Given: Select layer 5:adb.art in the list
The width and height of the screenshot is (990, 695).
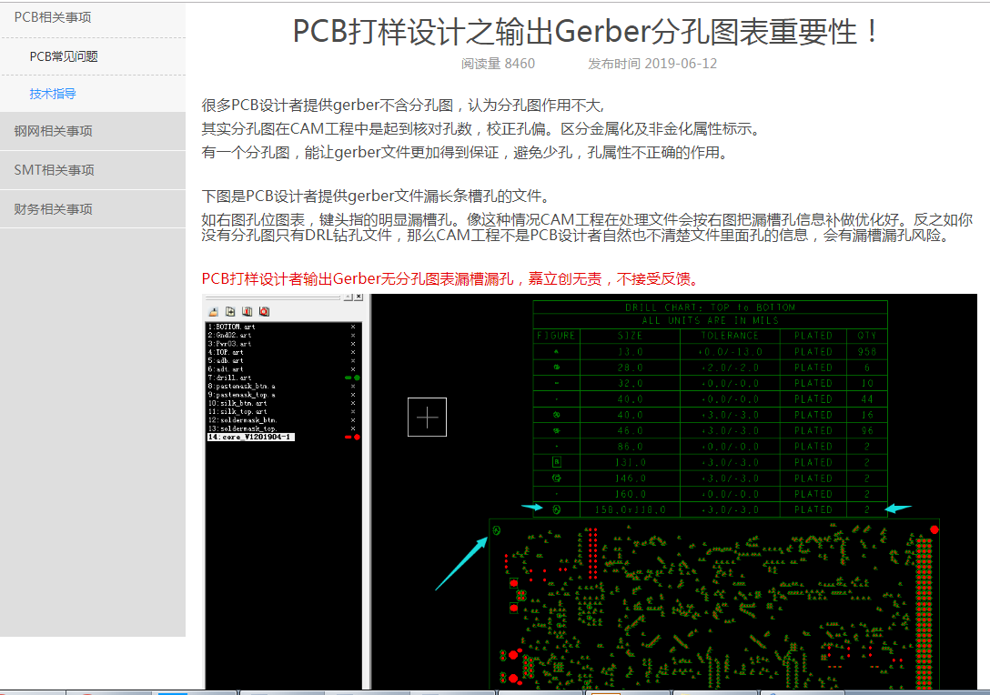Looking at the screenshot, I should point(226,360).
